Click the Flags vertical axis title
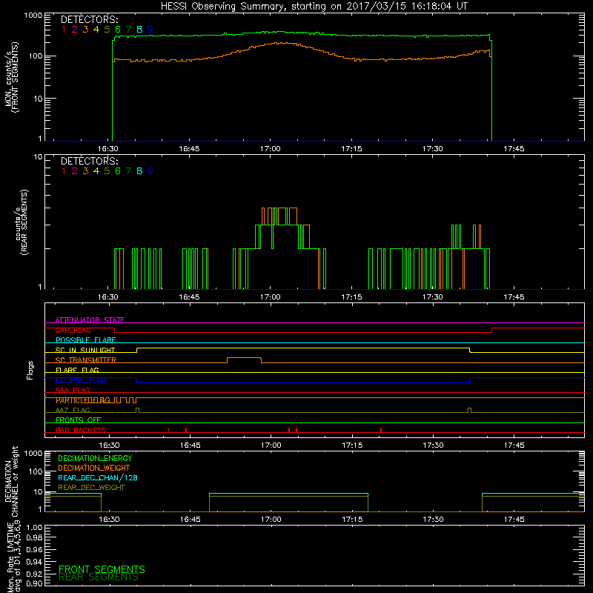The width and height of the screenshot is (593, 593). coord(30,370)
